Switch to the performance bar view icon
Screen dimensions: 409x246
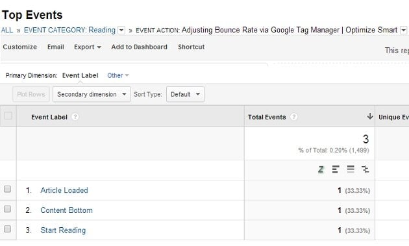pyautogui.click(x=336, y=169)
